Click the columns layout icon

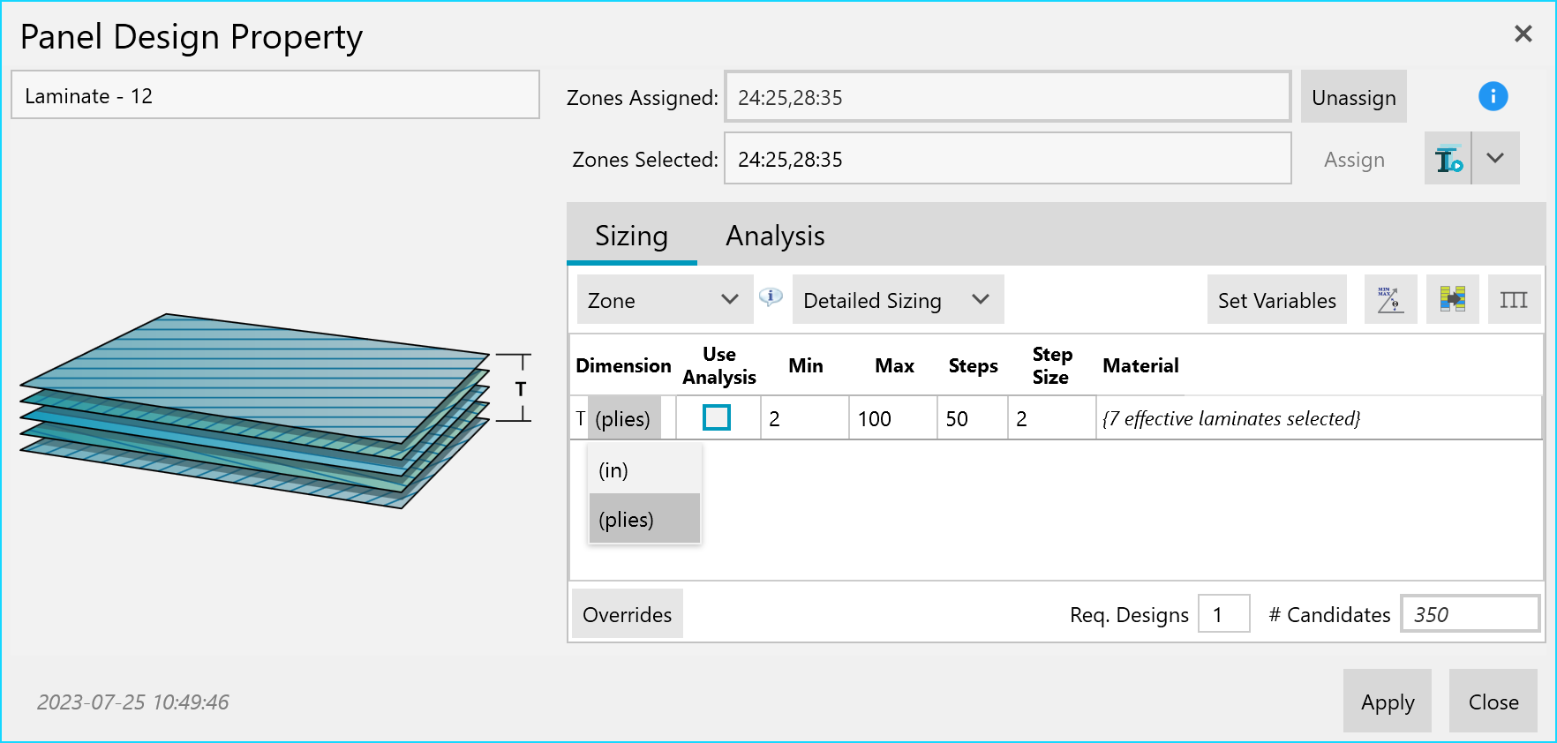pos(1514,300)
